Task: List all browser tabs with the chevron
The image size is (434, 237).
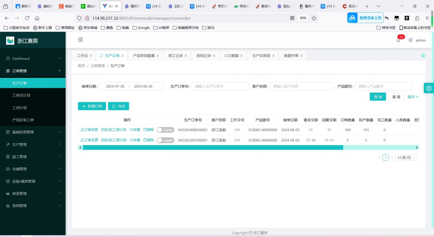Action: pyautogui.click(x=378, y=6)
